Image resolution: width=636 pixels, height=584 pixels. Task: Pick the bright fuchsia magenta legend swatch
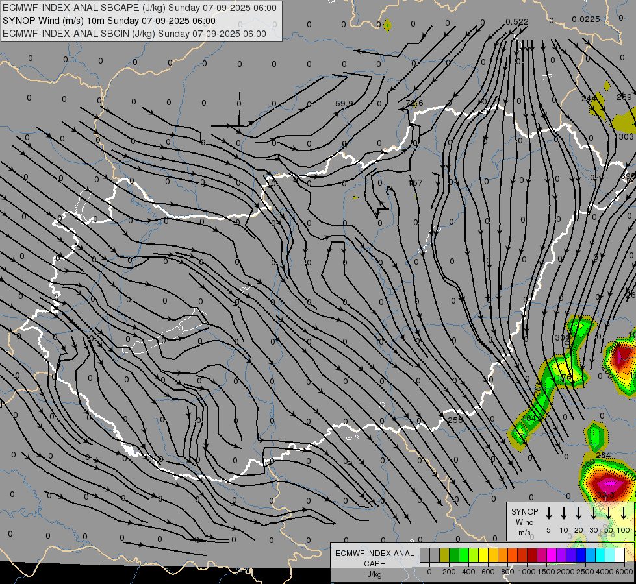(552, 555)
